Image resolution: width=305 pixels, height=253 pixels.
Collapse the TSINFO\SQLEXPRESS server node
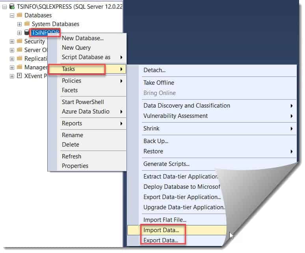pos(4,7)
